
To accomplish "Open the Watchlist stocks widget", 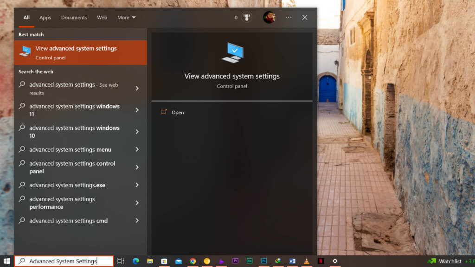I will (450, 261).
